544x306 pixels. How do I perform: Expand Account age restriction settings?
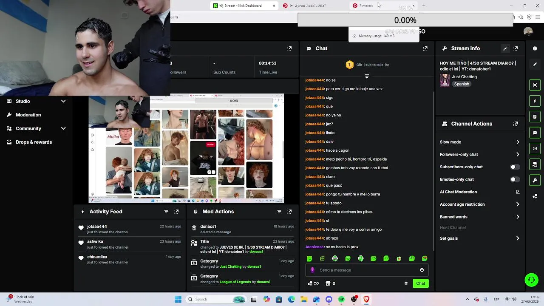(480, 204)
